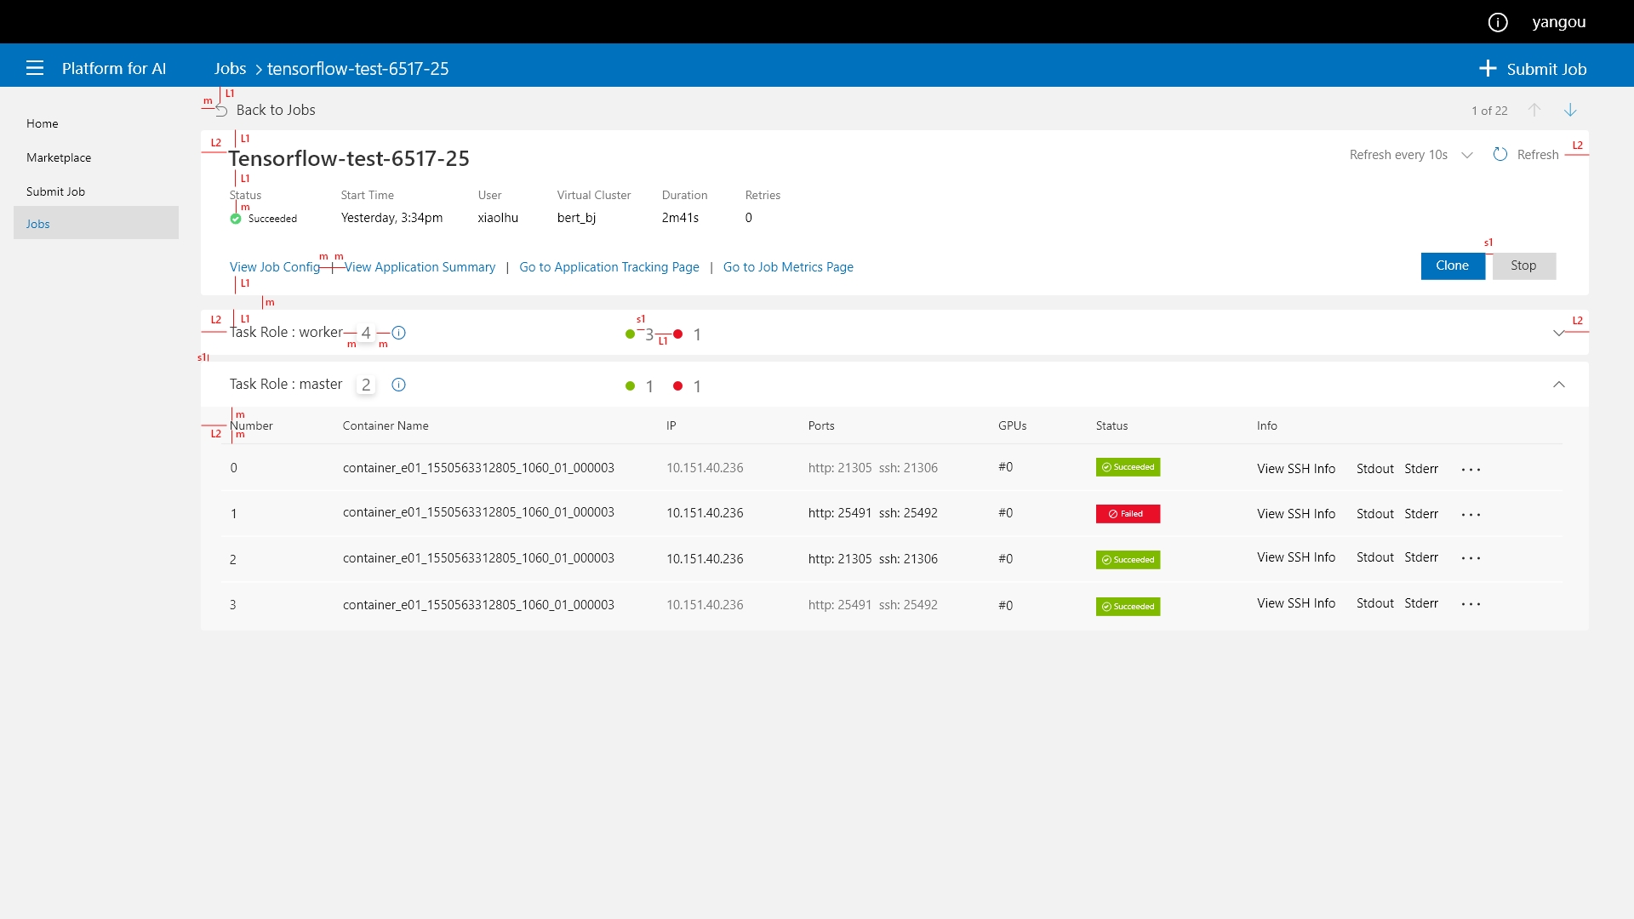Image resolution: width=1634 pixels, height=919 pixels.
Task: Navigate to Home in the sidebar
Action: click(x=42, y=123)
